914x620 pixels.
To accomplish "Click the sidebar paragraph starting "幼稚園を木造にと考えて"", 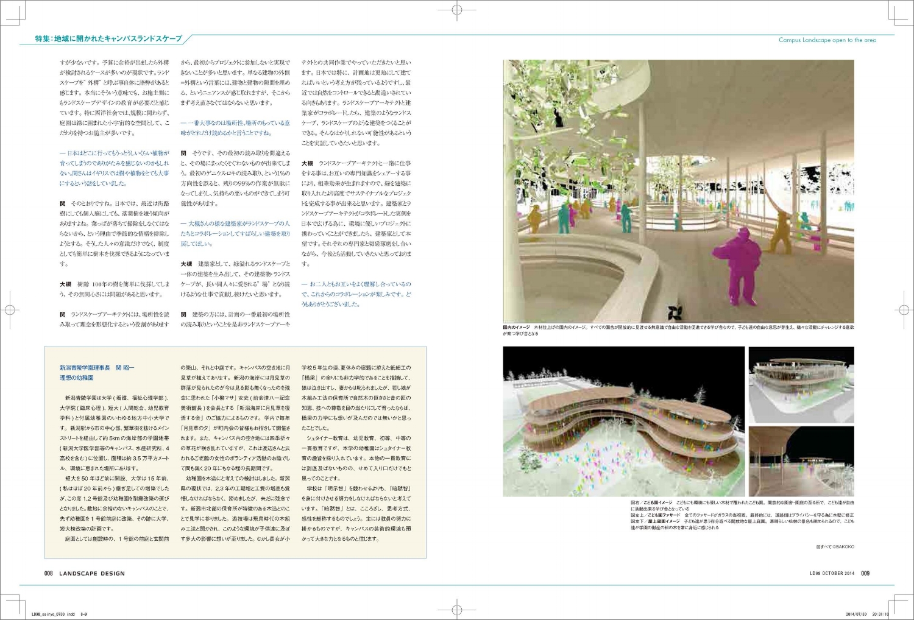I will click(x=235, y=509).
